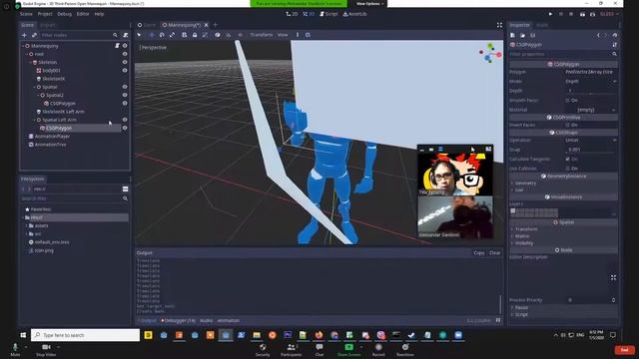Screen dimensions: 639x359
Task: Collapse the Spatial Left Arm tree node
Action: click(35, 120)
